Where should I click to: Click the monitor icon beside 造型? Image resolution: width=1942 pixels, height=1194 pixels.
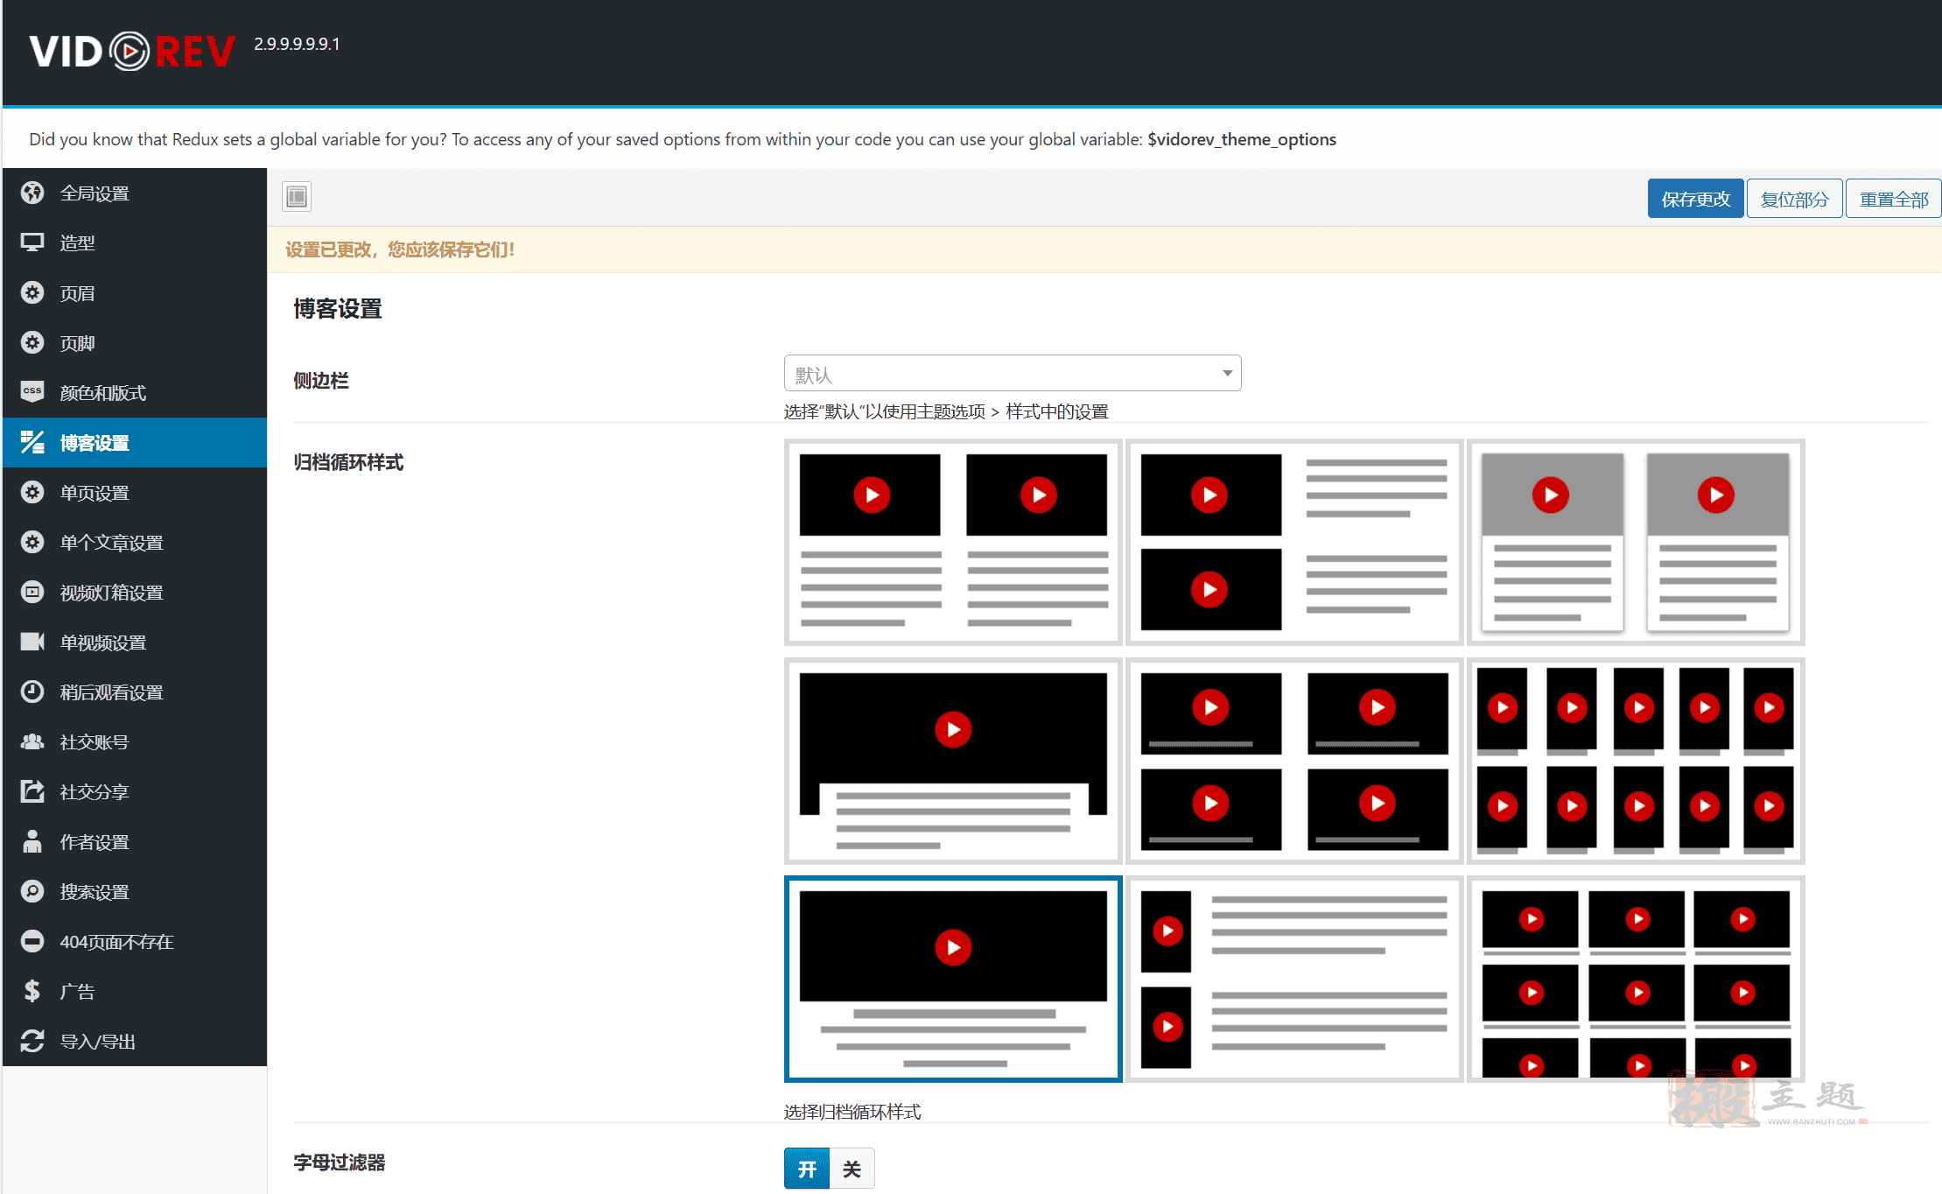(32, 242)
